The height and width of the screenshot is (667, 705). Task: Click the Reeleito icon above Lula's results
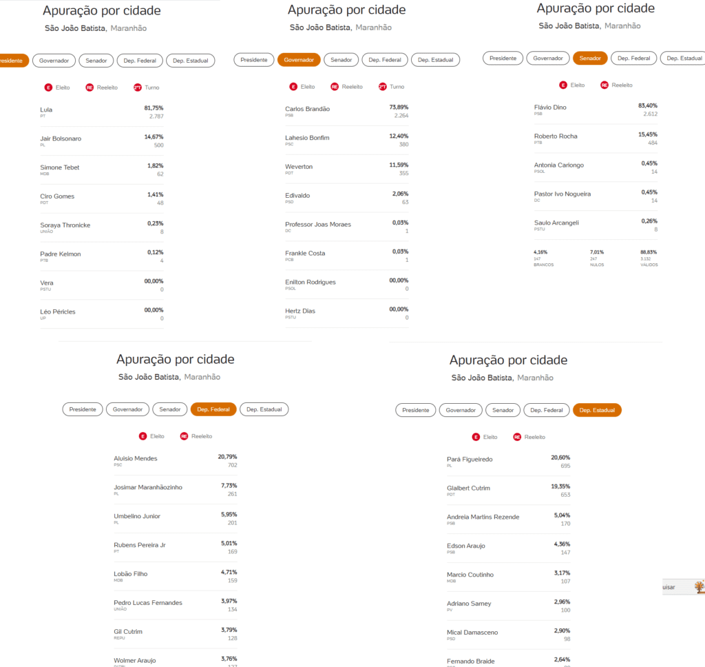(90, 88)
